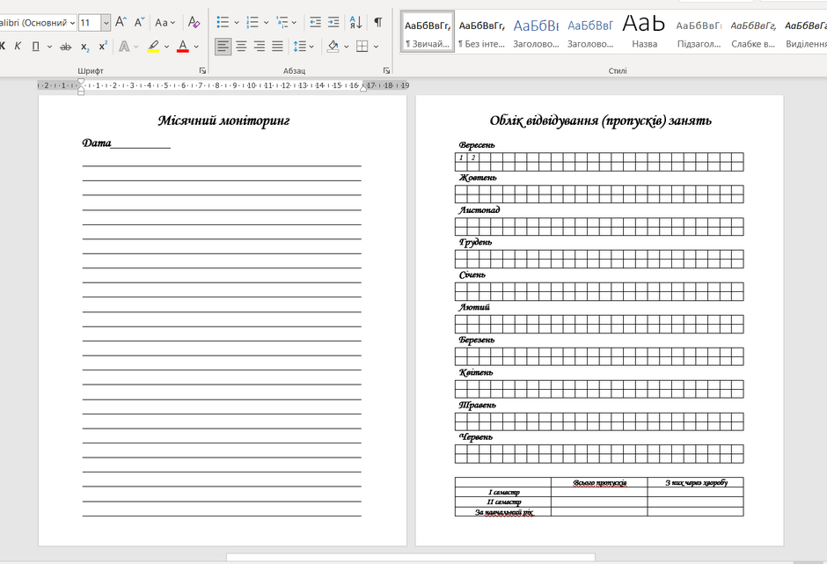Apply table borders icon

coord(362,47)
